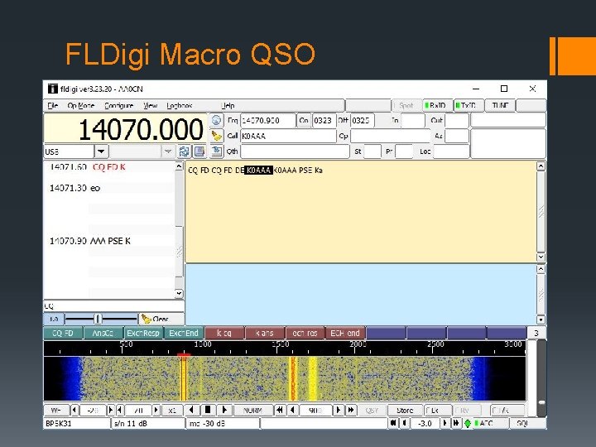Click the NORM waterfall speed button

coord(252,410)
